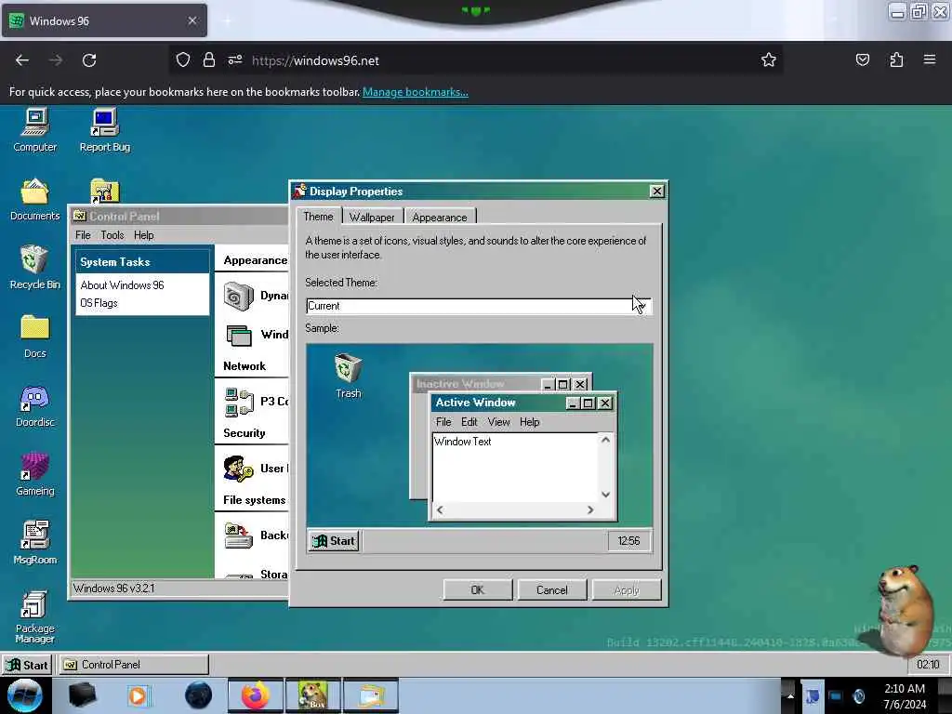
Task: Click the Firefox icon in the host taskbar
Action: (256, 695)
